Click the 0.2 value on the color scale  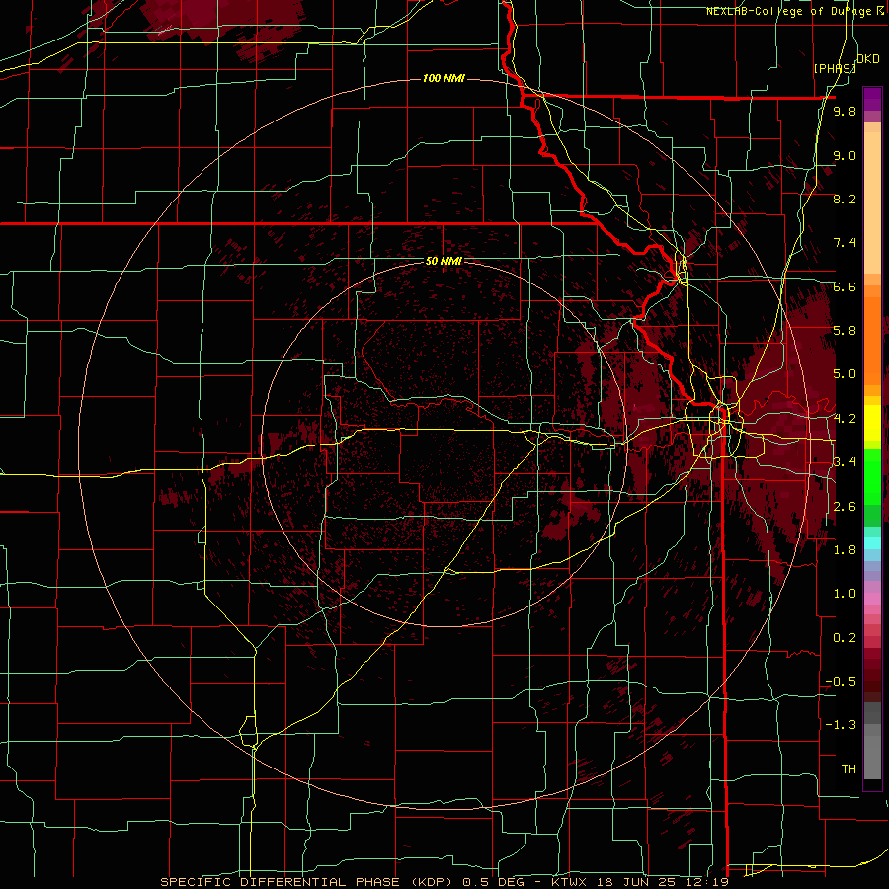coord(845,638)
